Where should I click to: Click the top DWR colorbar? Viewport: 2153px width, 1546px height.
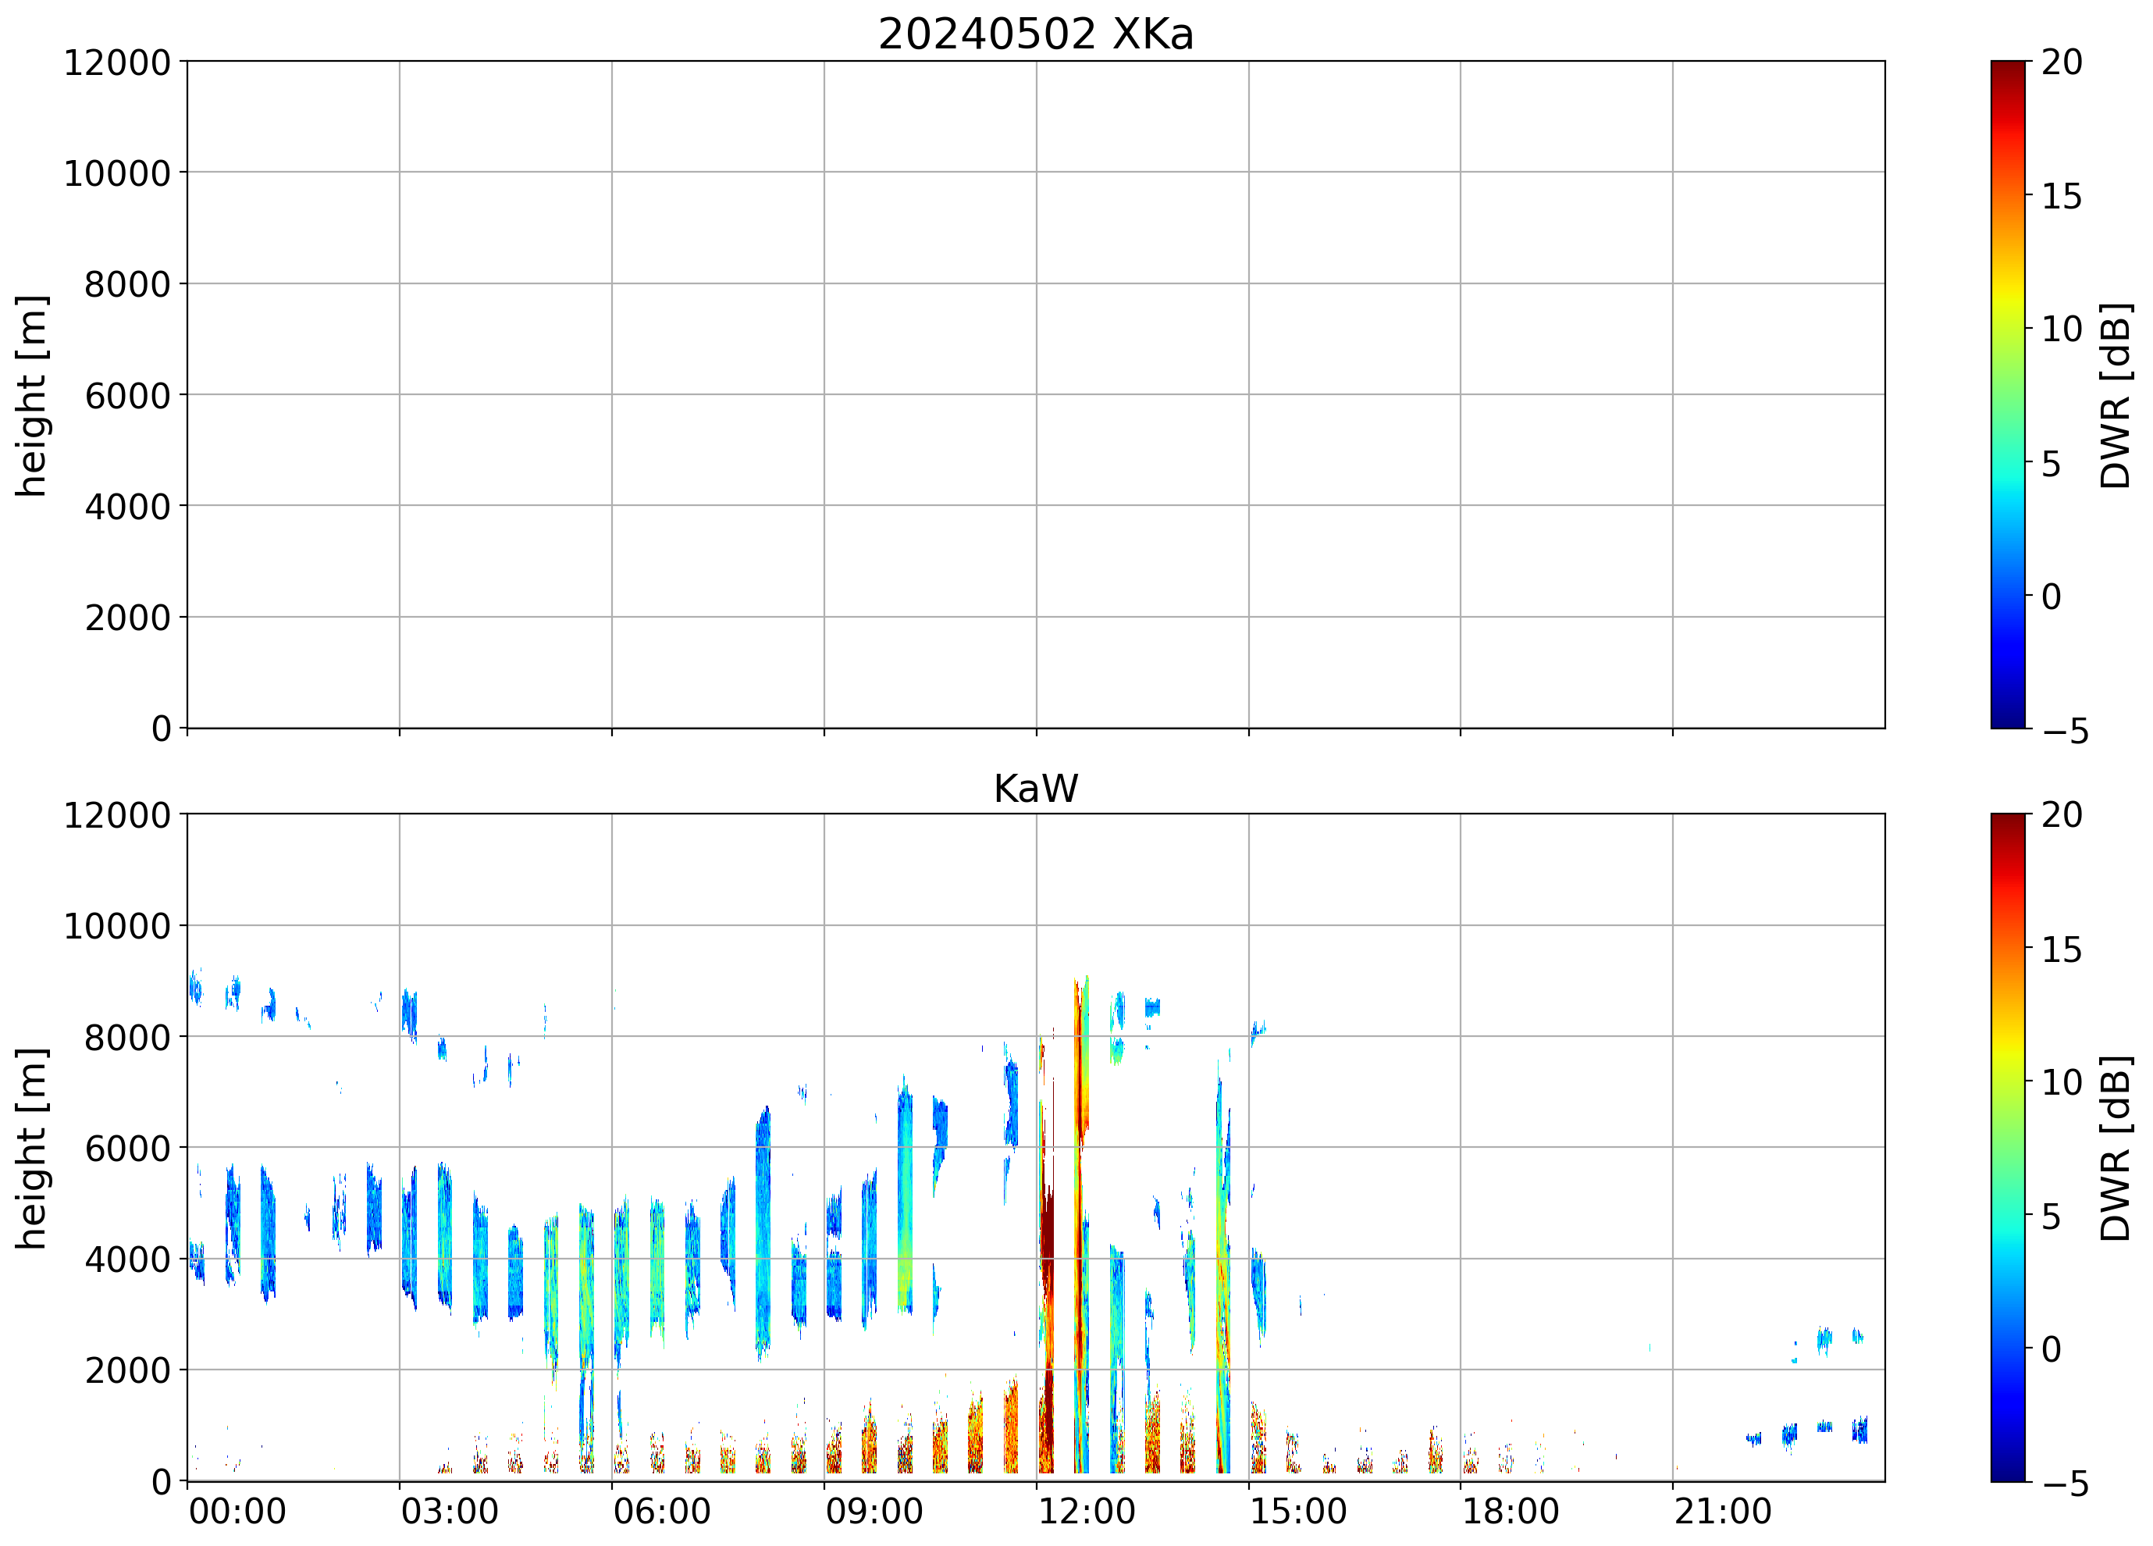click(2008, 394)
